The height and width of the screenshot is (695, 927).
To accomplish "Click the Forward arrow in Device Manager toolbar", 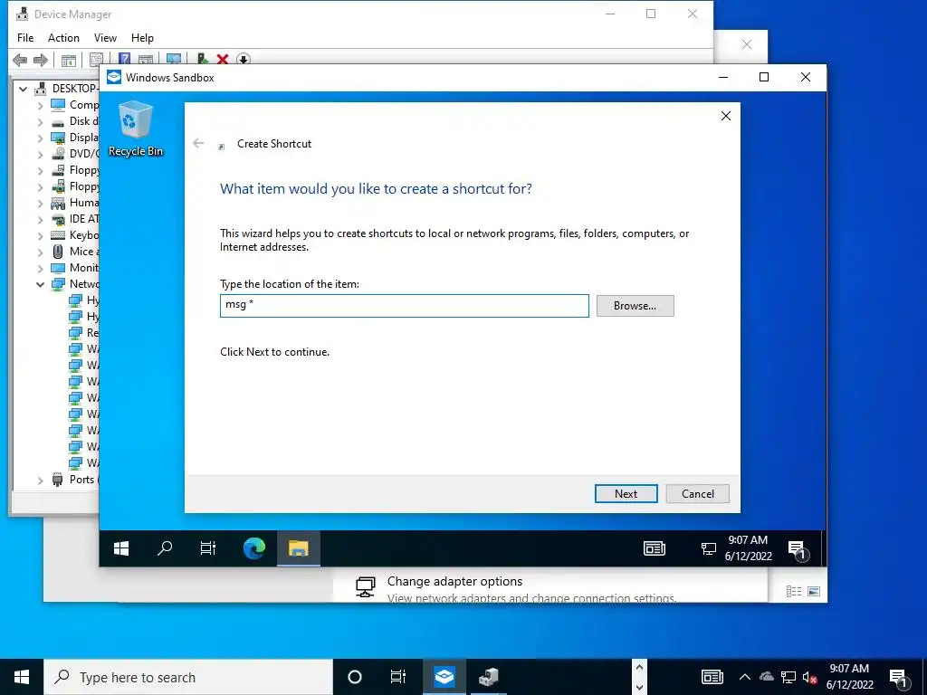I will coord(41,60).
